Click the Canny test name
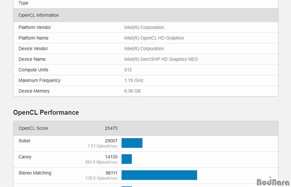The image size is (291, 187). click(x=25, y=157)
